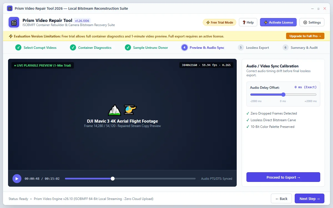Click the green checkmark beside Select Corrupt Videos
This screenshot has height=208, width=333.
pyautogui.click(x=18, y=47)
